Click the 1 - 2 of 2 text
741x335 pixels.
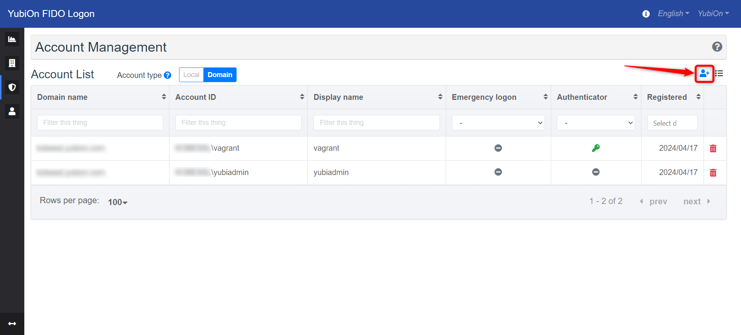click(x=606, y=201)
